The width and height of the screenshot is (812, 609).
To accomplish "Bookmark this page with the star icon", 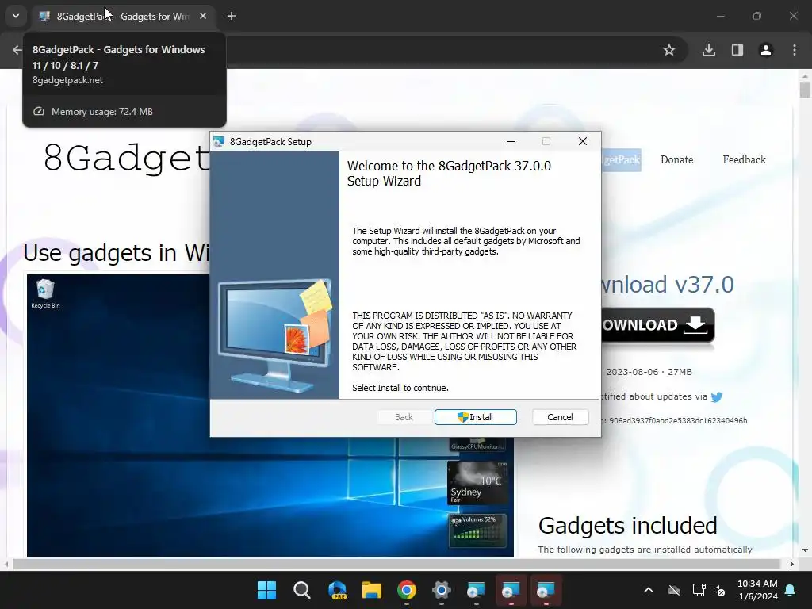I will pos(669,50).
